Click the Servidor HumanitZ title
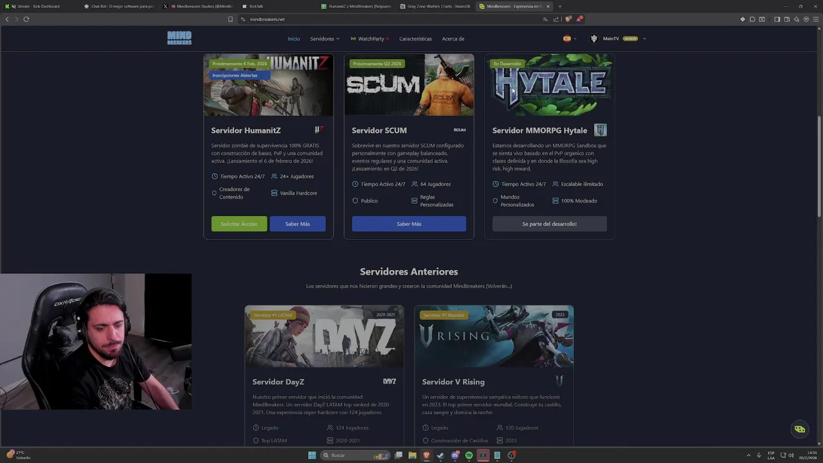Viewport: 823px width, 463px height. click(x=246, y=131)
